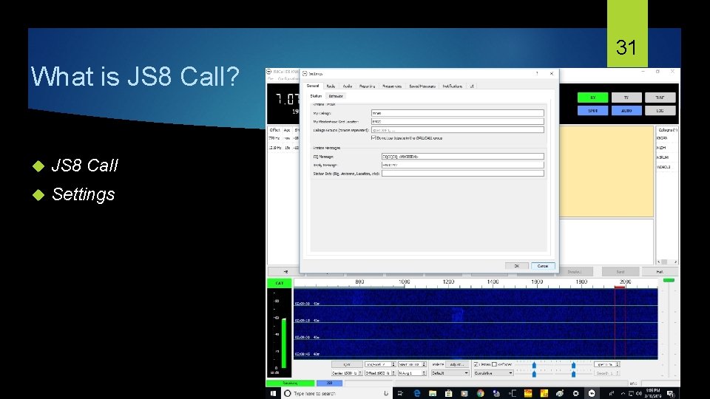Toggle the blue SPOT button
710x399 pixels.
click(x=592, y=110)
